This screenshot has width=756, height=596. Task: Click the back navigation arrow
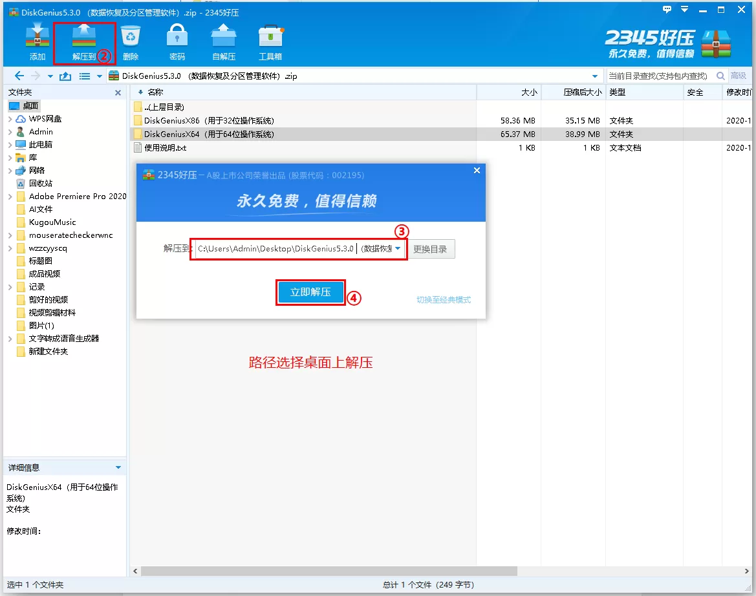pyautogui.click(x=19, y=76)
